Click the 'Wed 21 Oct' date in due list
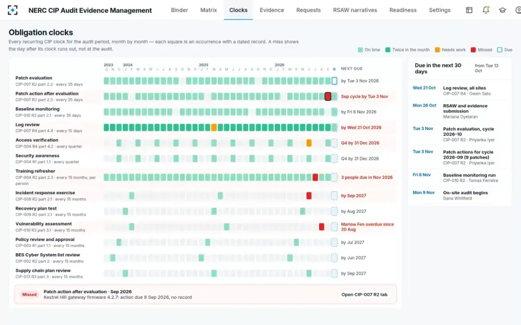 coord(424,88)
